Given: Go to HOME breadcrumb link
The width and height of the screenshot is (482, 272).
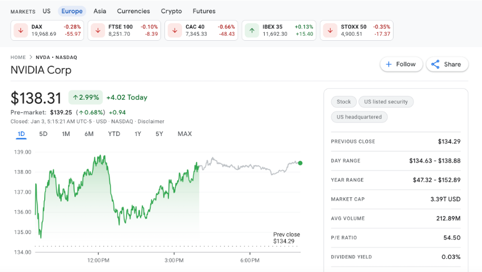Looking at the screenshot, I should click(x=18, y=57).
